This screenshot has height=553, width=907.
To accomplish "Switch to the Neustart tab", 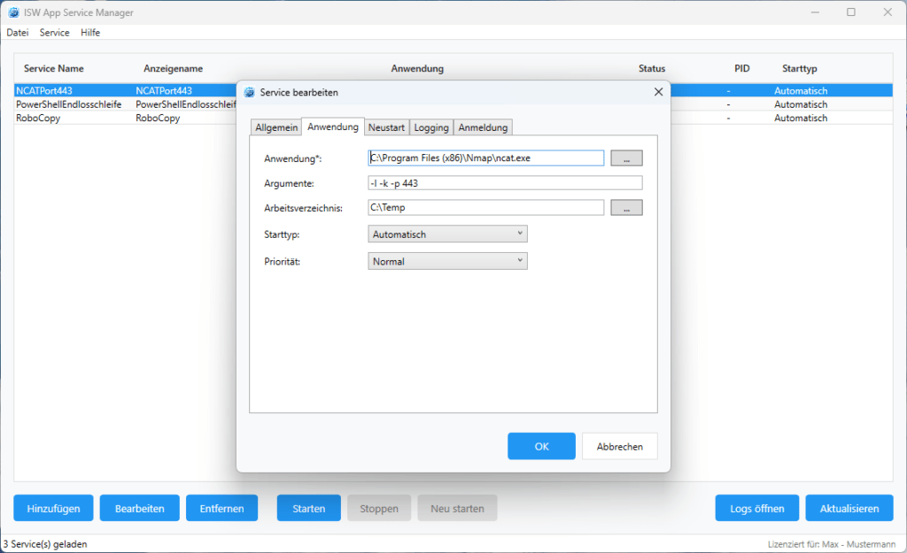I will (x=386, y=127).
